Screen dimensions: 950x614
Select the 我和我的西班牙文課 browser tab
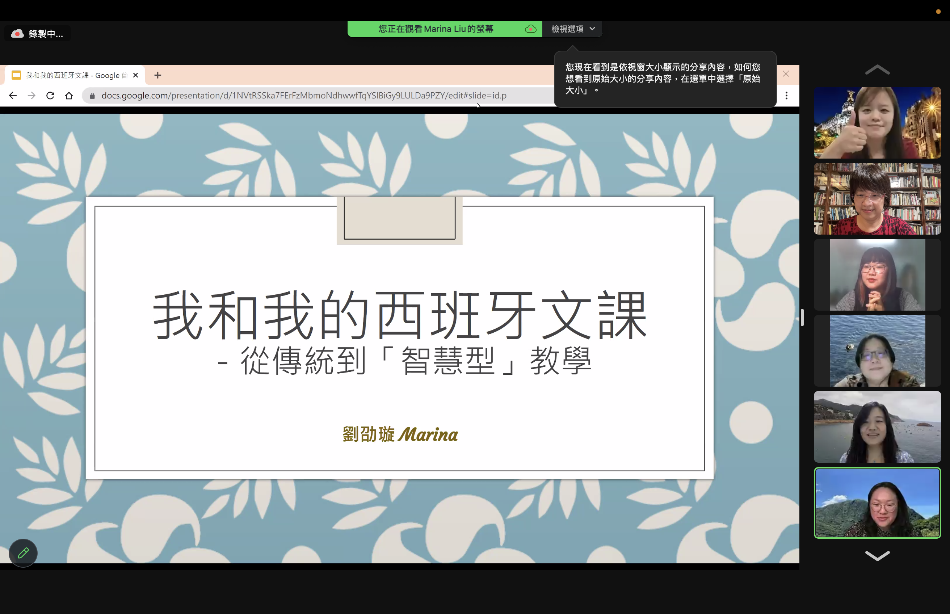[x=75, y=75]
